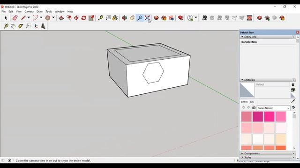Open 3D Warehouse from the toolbar
This screenshot has height=168, width=300.
(156, 18)
